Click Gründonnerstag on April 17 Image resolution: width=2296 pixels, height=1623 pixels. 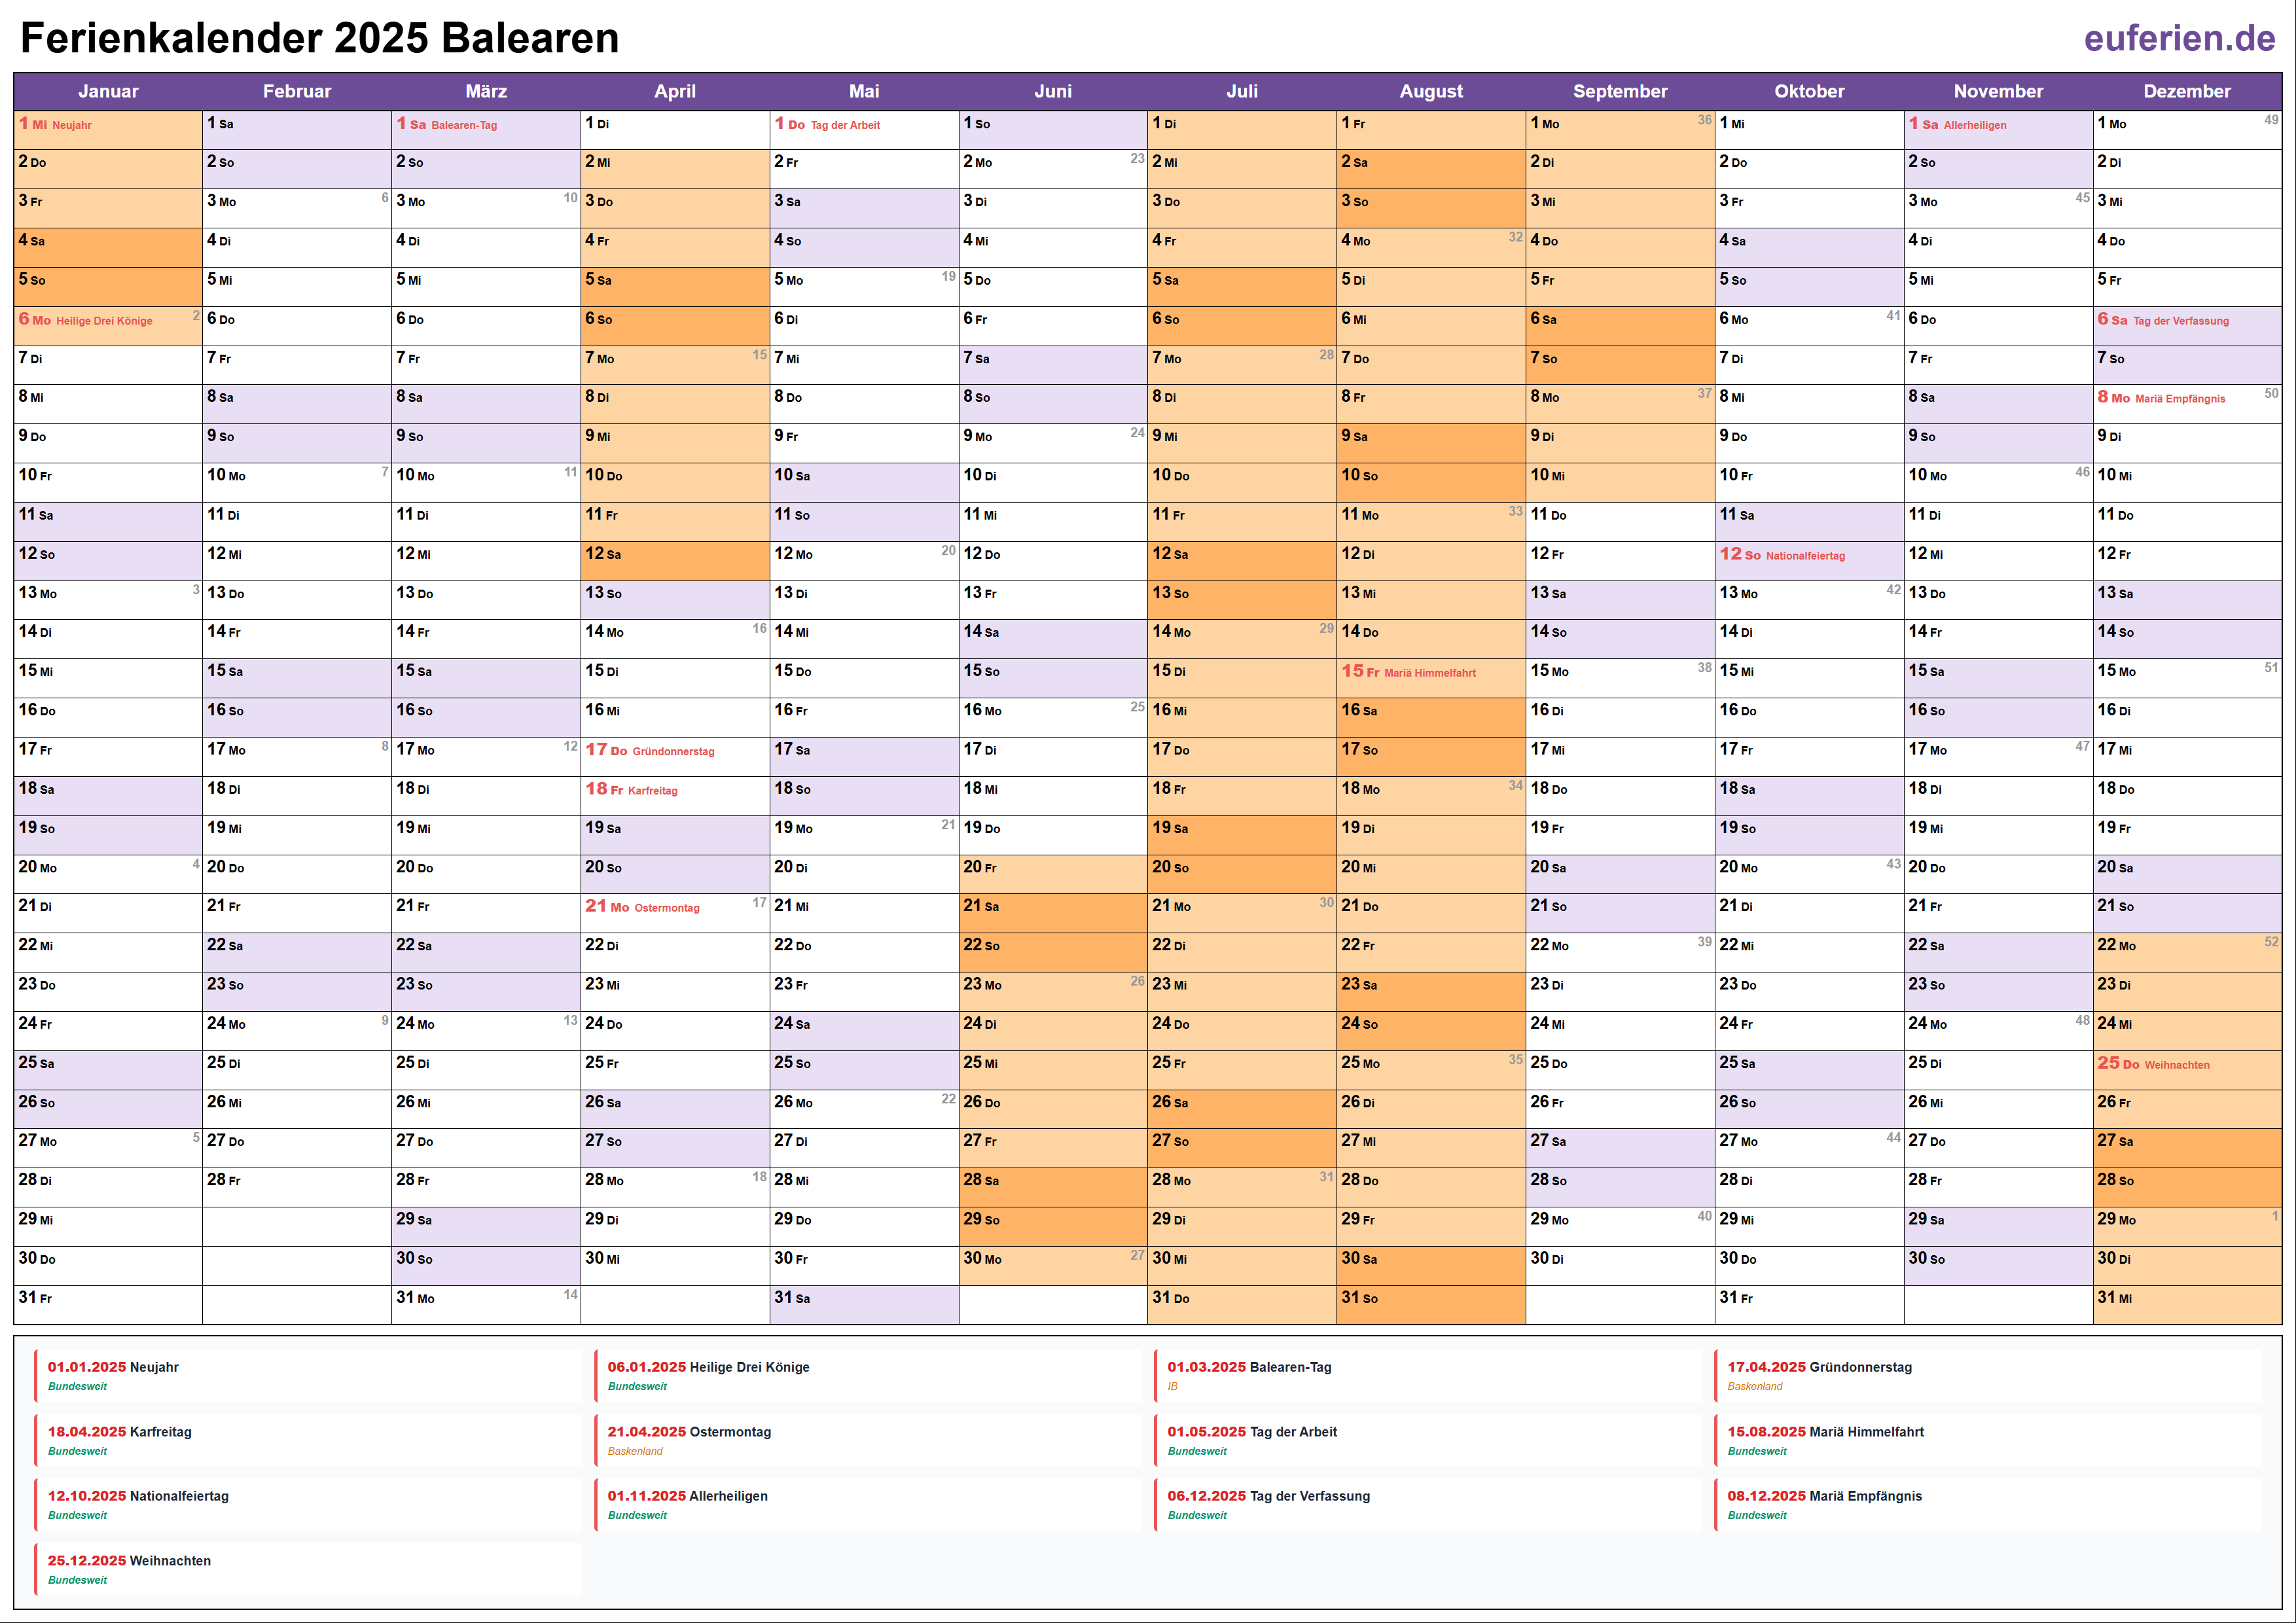click(x=672, y=751)
